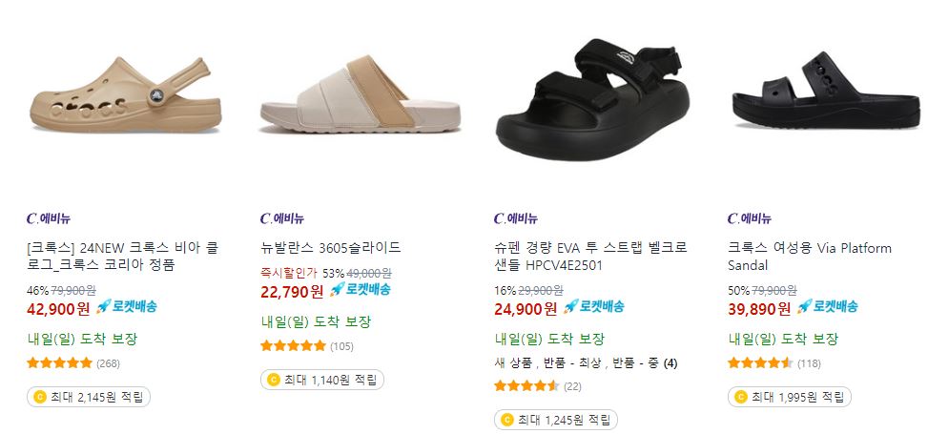The height and width of the screenshot is (434, 928).
Task: Click the 최대 2,145원 적립 reward badge
Action: 89,397
